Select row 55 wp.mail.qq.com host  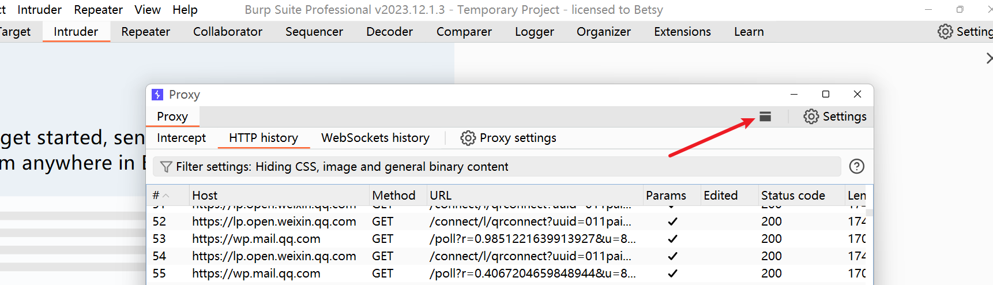pos(256,273)
